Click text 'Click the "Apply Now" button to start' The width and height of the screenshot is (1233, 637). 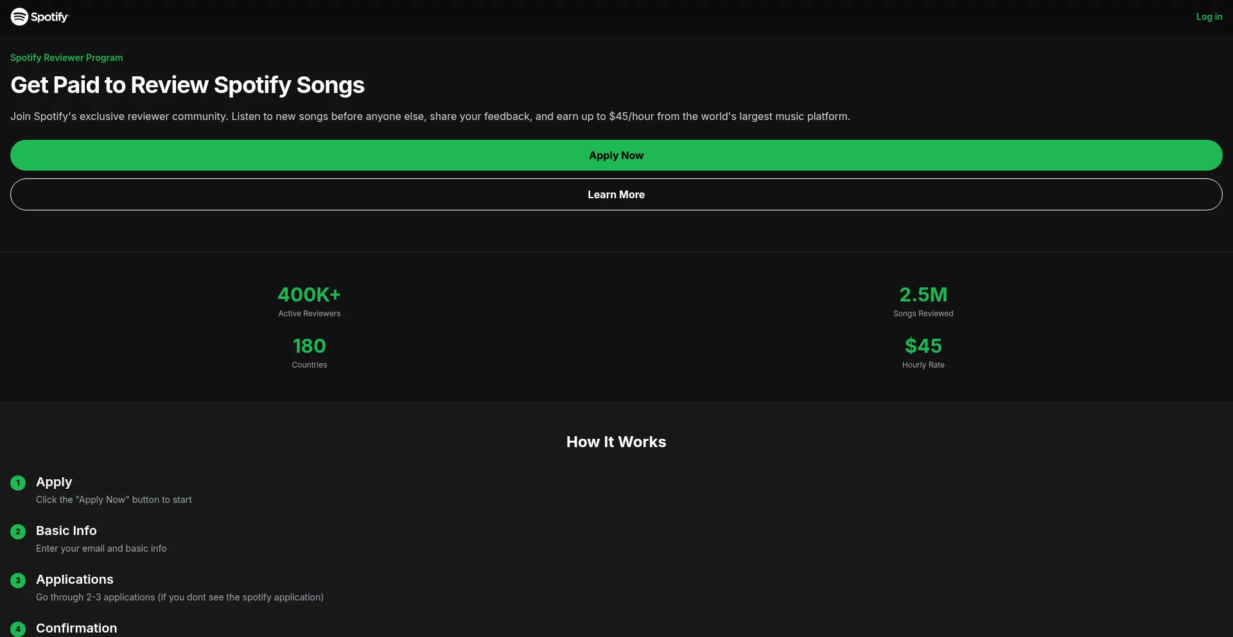tap(114, 500)
